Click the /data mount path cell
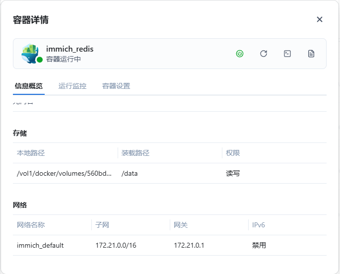This screenshot has width=340, height=274. click(x=130, y=173)
